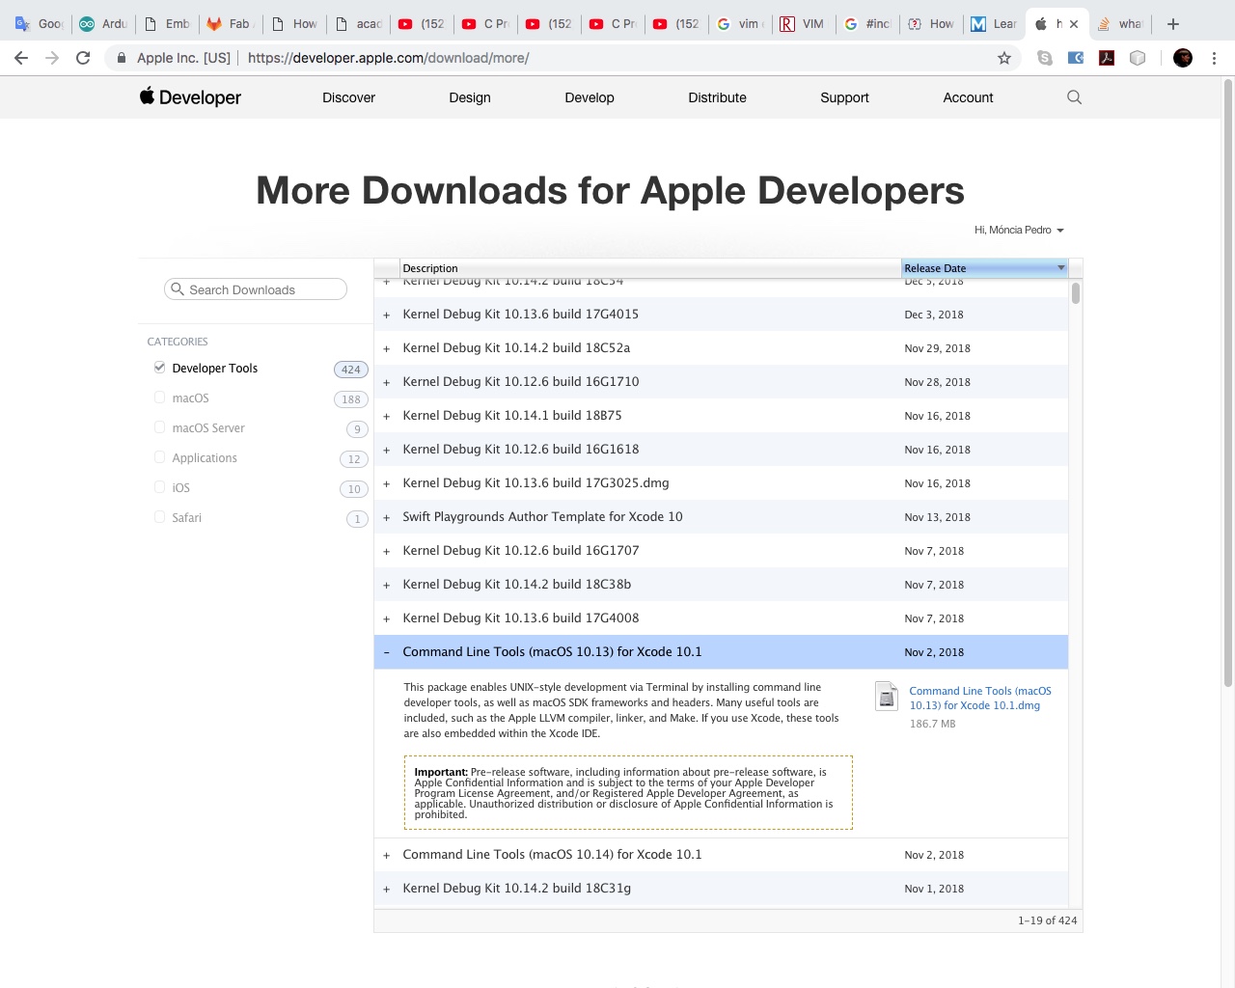Expand Kernel Debug Kit 10.14.1 build 18B75
1235x988 pixels.
click(387, 416)
